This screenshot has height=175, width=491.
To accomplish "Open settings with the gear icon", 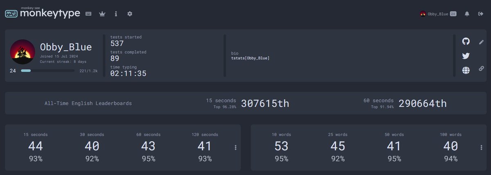I will 130,13.
